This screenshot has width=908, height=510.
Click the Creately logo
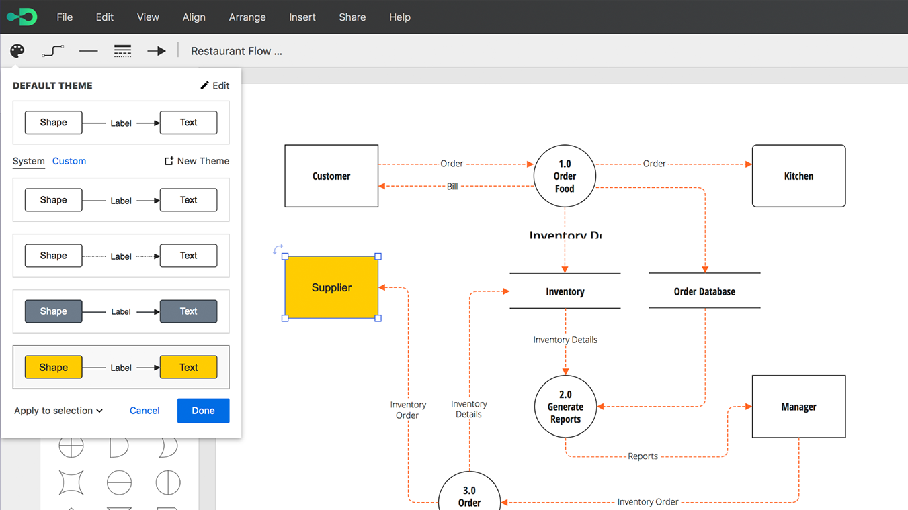[x=21, y=16]
